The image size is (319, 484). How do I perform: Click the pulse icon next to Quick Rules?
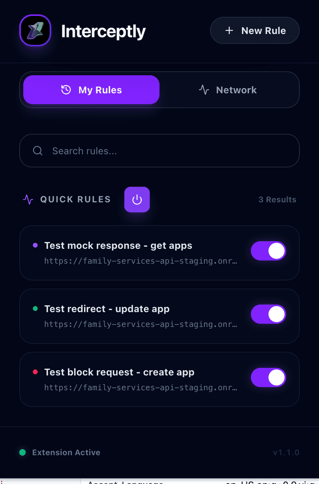(28, 199)
